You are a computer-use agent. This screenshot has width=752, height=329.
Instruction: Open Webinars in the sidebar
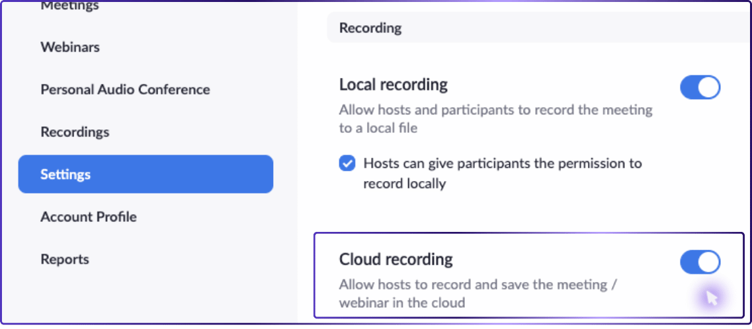pos(70,48)
